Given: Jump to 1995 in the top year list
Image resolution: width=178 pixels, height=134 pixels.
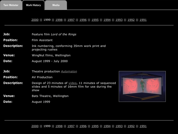Looking at the screenshot, I should tap(95, 20).
